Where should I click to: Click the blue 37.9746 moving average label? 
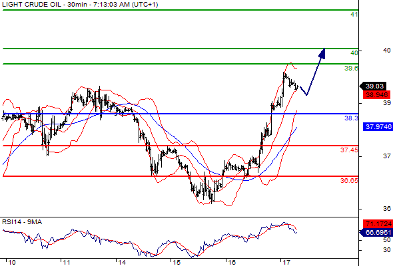(x=378, y=126)
